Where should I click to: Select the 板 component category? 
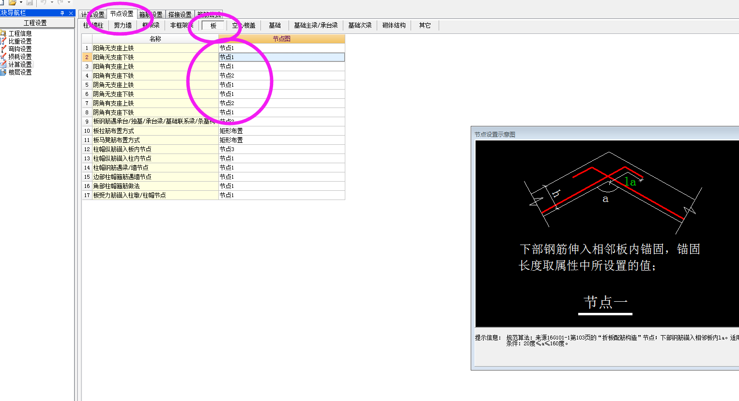point(213,25)
